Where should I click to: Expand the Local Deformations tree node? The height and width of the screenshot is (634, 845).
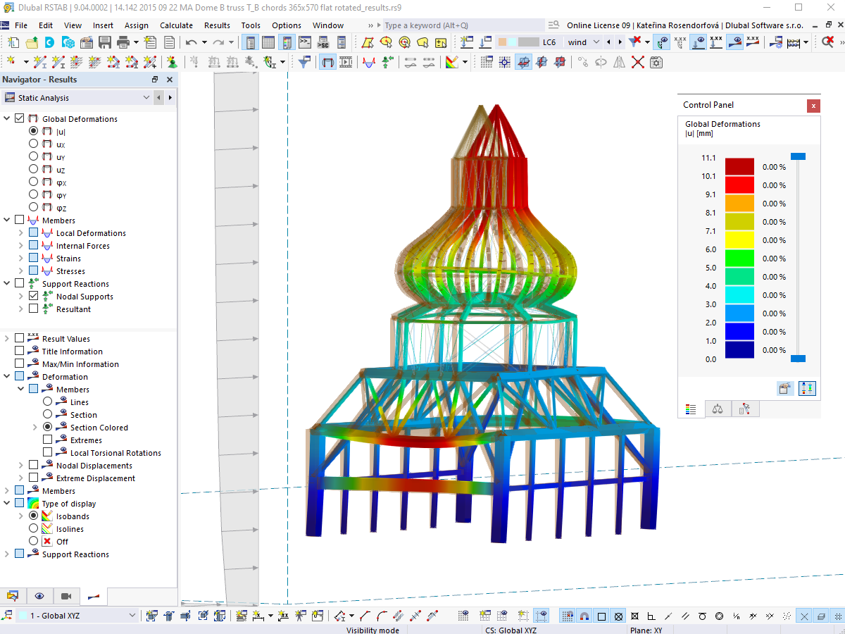20,232
